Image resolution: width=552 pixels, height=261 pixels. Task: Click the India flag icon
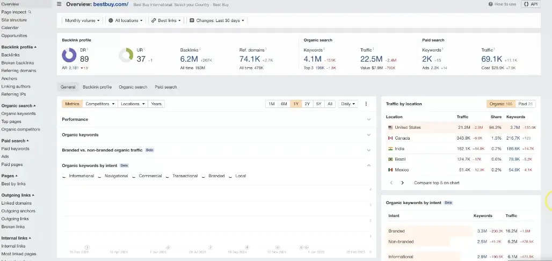click(390, 149)
